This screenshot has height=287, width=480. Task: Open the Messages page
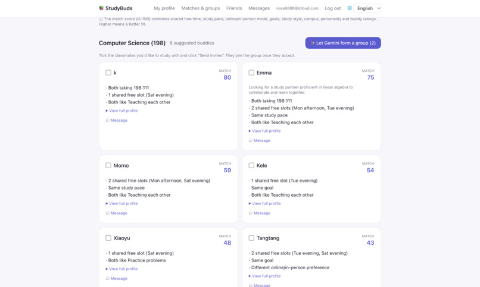(259, 8)
